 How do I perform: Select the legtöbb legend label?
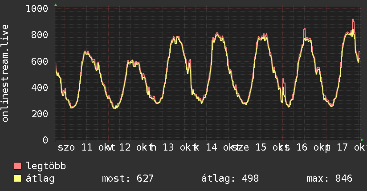click(46, 166)
